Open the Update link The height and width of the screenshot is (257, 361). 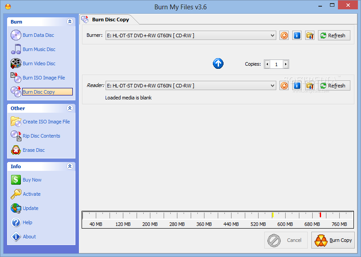[31, 208]
